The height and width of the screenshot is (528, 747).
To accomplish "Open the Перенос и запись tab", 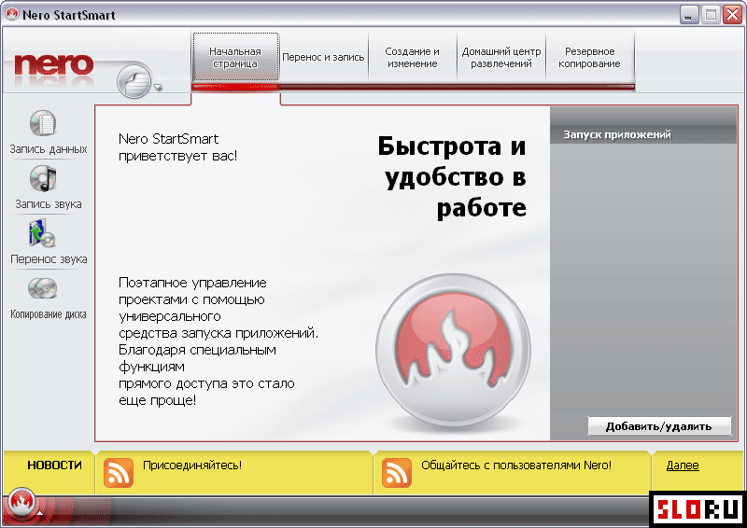I will point(323,57).
